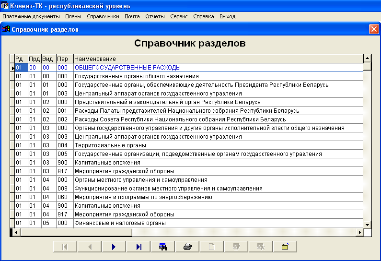This screenshot has height=261, width=381.
Task: Click Пар cell 008
Action: click(65, 188)
